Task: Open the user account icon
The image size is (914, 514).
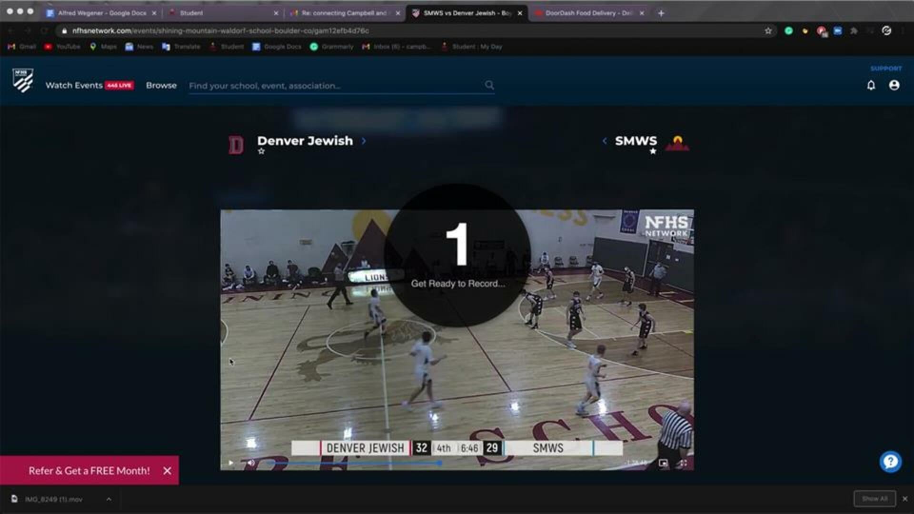Action: pos(894,85)
